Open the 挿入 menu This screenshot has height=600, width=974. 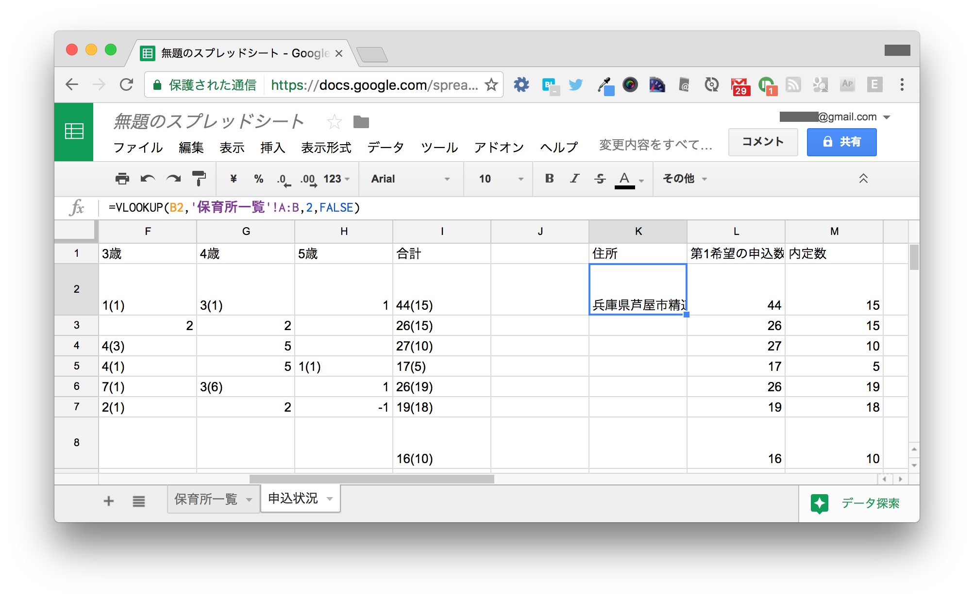[272, 147]
